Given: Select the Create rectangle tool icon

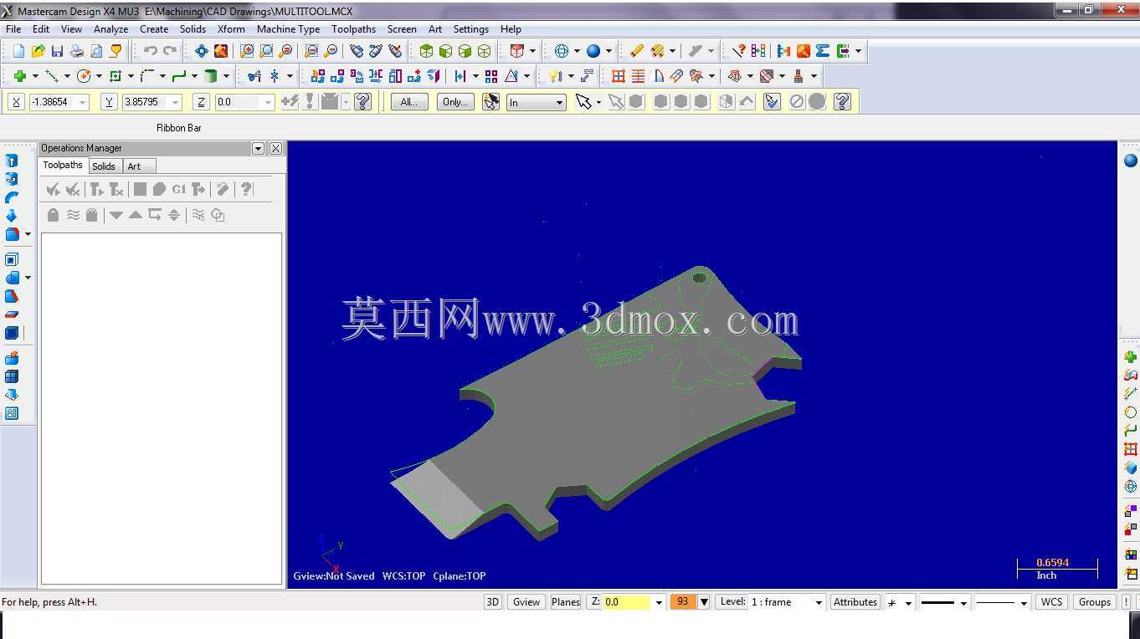Looking at the screenshot, I should 116,76.
